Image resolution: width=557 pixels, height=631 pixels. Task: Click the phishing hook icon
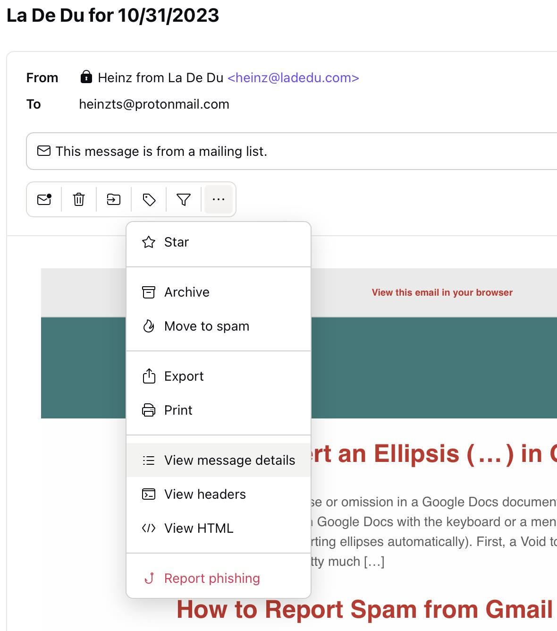click(149, 578)
